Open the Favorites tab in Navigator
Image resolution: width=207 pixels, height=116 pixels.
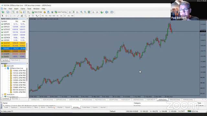pyautogui.click(x=15, y=99)
